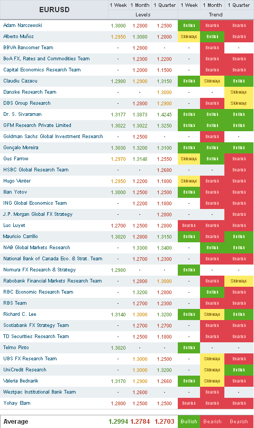Open Gonçalo Moreira contributor link
Screen dimensions: 254x428
21,148
